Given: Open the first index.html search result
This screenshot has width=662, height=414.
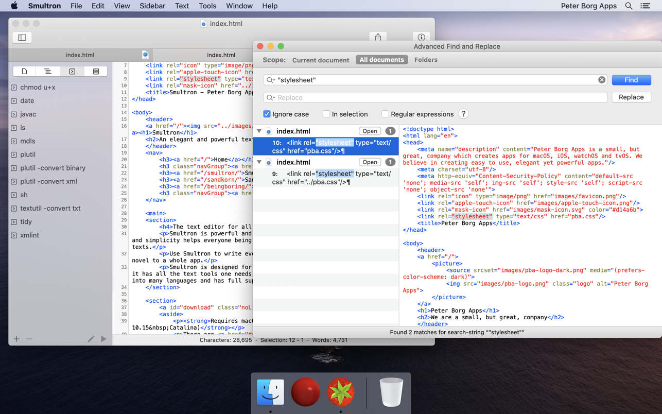Looking at the screenshot, I should 370,131.
